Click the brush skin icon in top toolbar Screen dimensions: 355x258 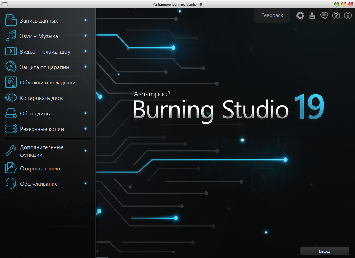point(312,15)
